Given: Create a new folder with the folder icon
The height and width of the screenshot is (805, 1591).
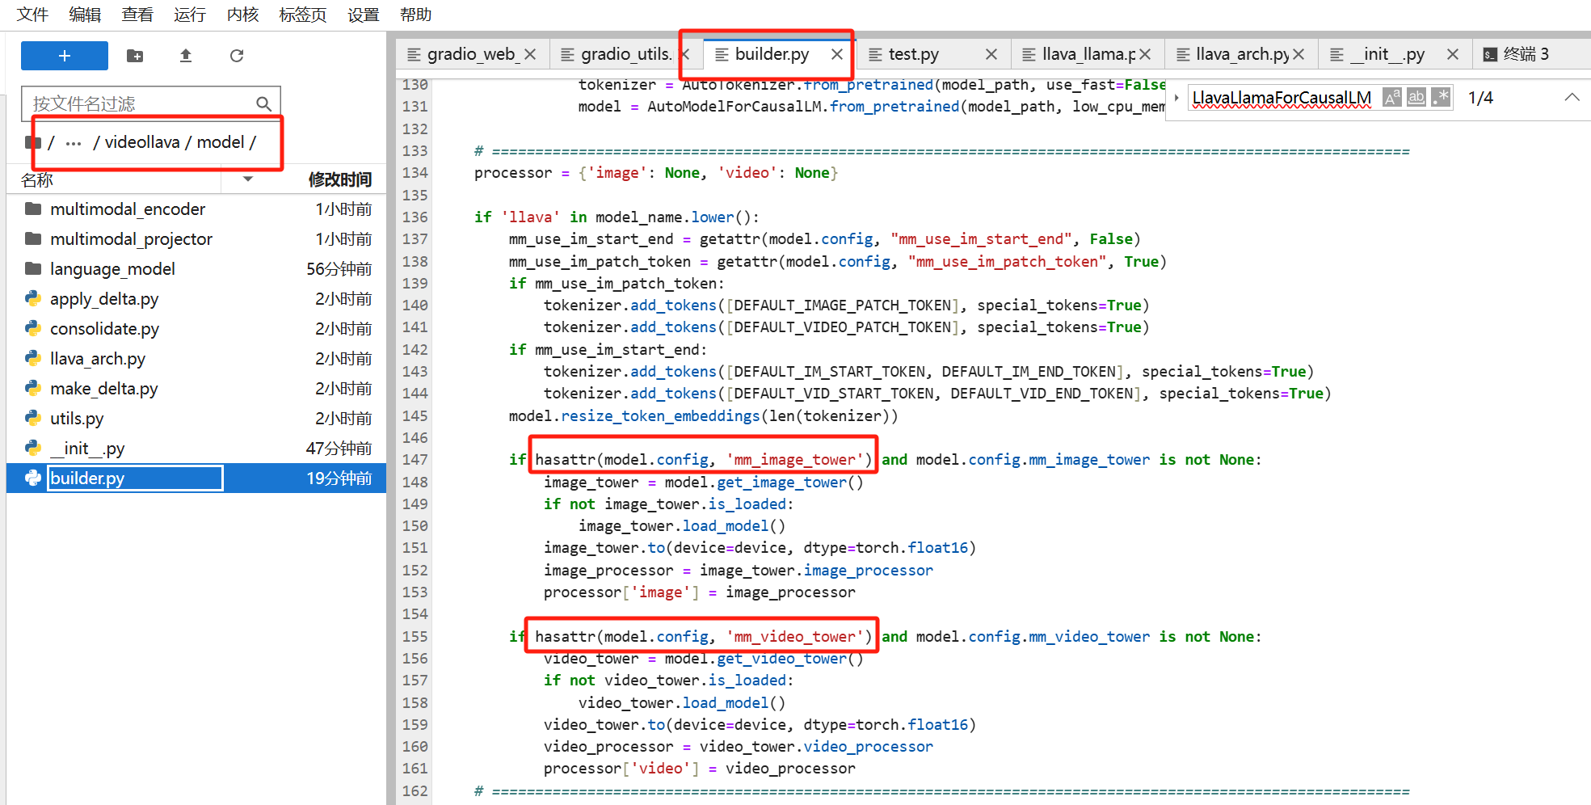Looking at the screenshot, I should [x=135, y=56].
